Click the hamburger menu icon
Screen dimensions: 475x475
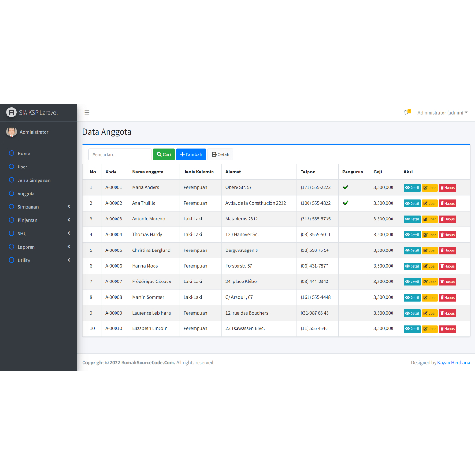(x=87, y=112)
